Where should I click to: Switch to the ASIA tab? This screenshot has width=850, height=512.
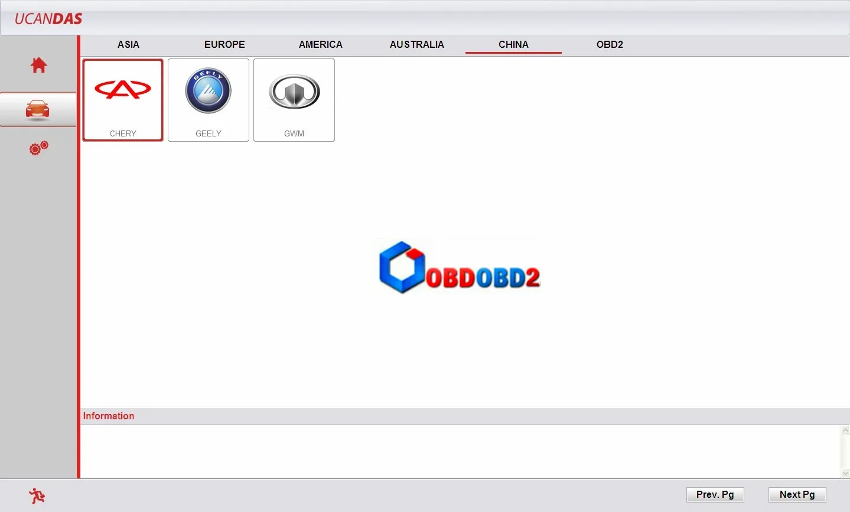click(x=128, y=45)
